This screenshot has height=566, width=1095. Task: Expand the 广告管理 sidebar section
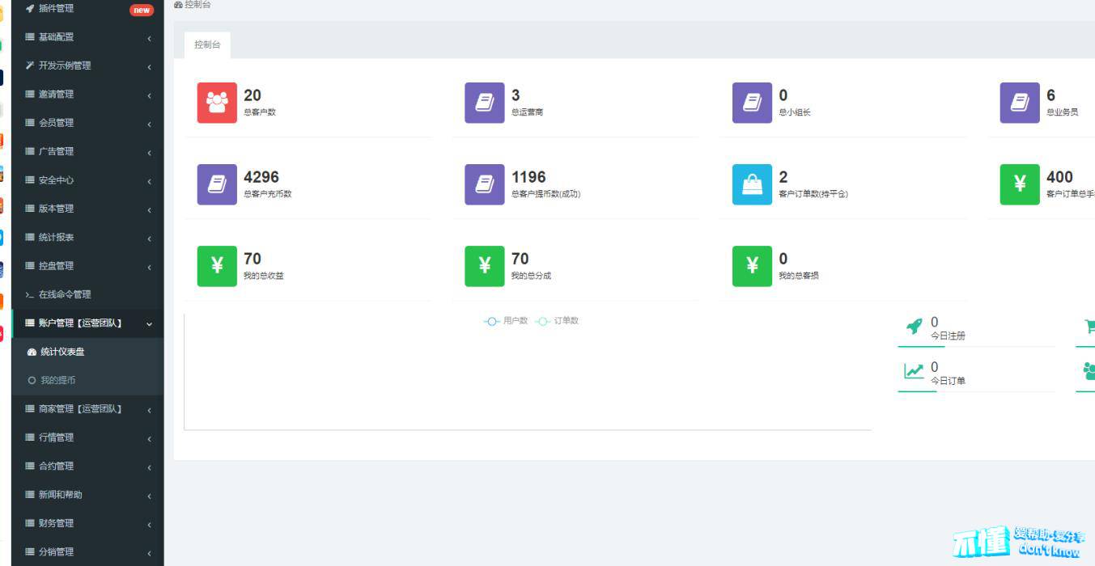pyautogui.click(x=87, y=151)
